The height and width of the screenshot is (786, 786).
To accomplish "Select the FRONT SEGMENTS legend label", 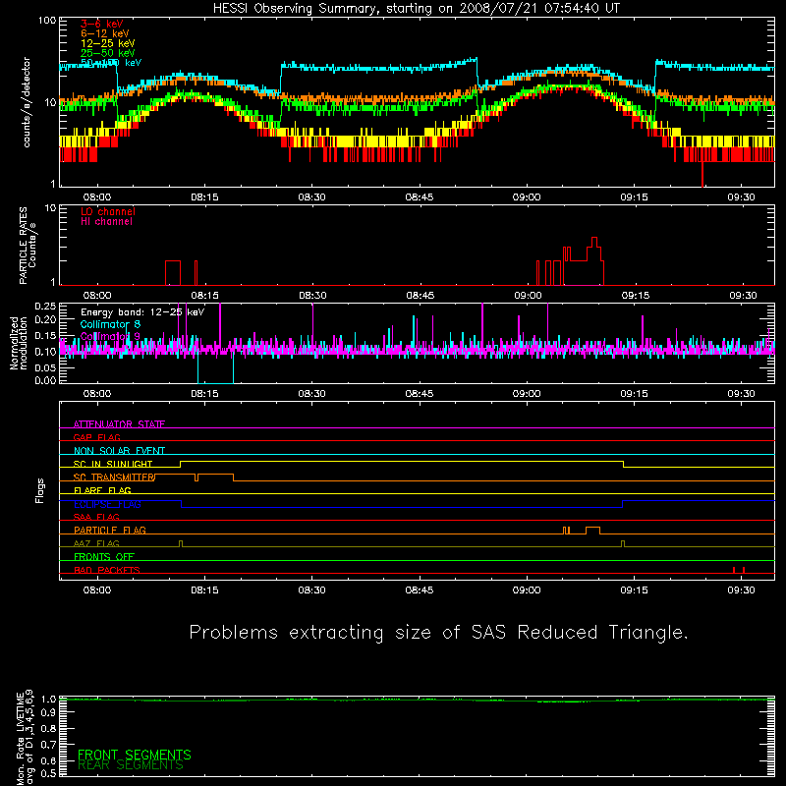I will pyautogui.click(x=135, y=755).
